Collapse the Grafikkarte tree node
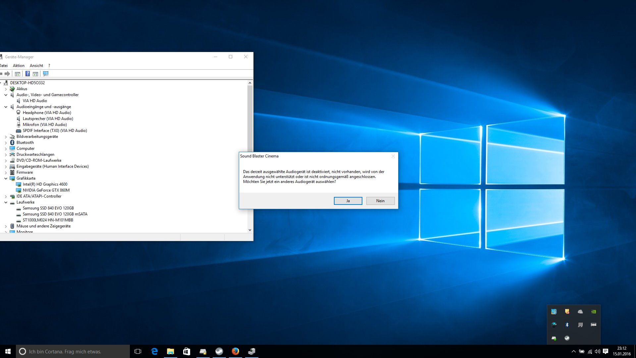Image resolution: width=636 pixels, height=358 pixels. 6,178
